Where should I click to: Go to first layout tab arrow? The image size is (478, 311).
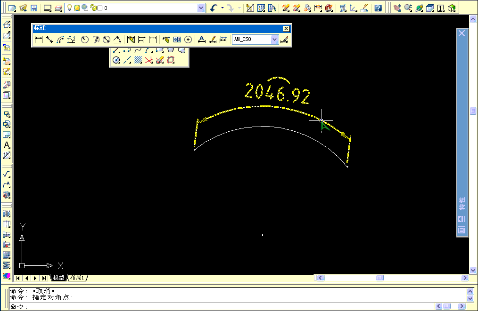pos(18,278)
